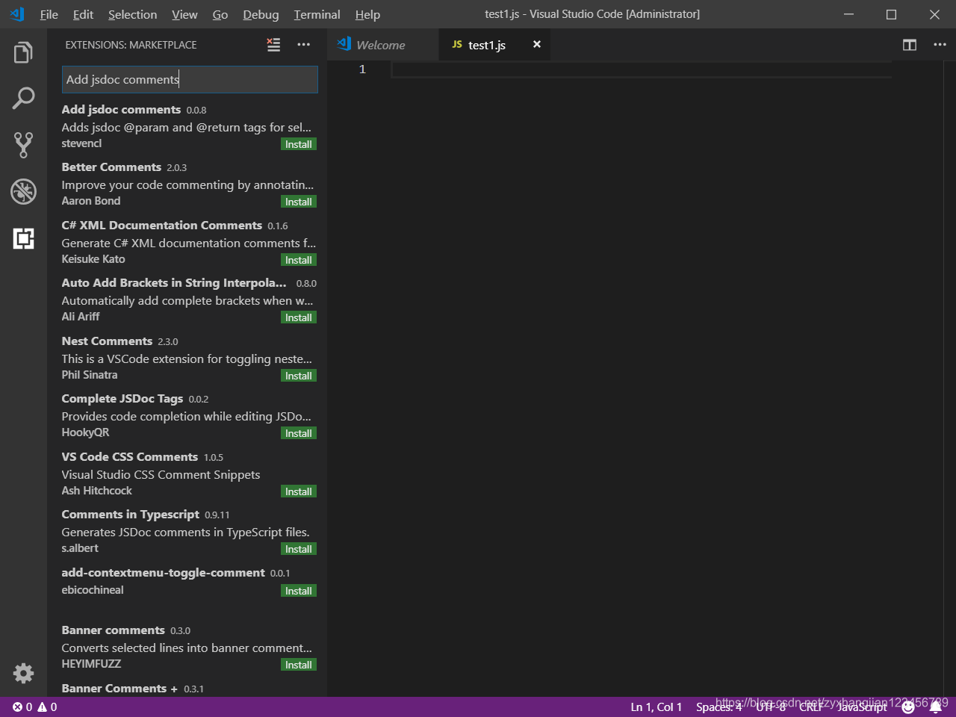
Task: Open notifications bell in status bar
Action: (935, 707)
